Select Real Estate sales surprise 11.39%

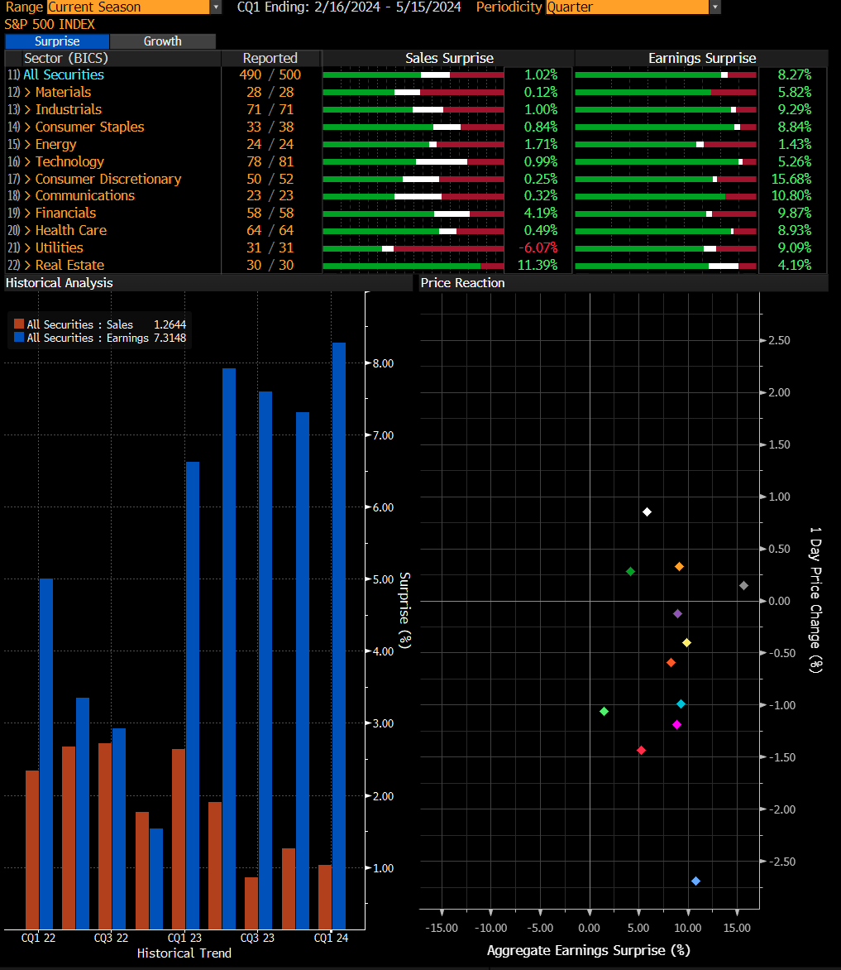pyautogui.click(x=538, y=265)
